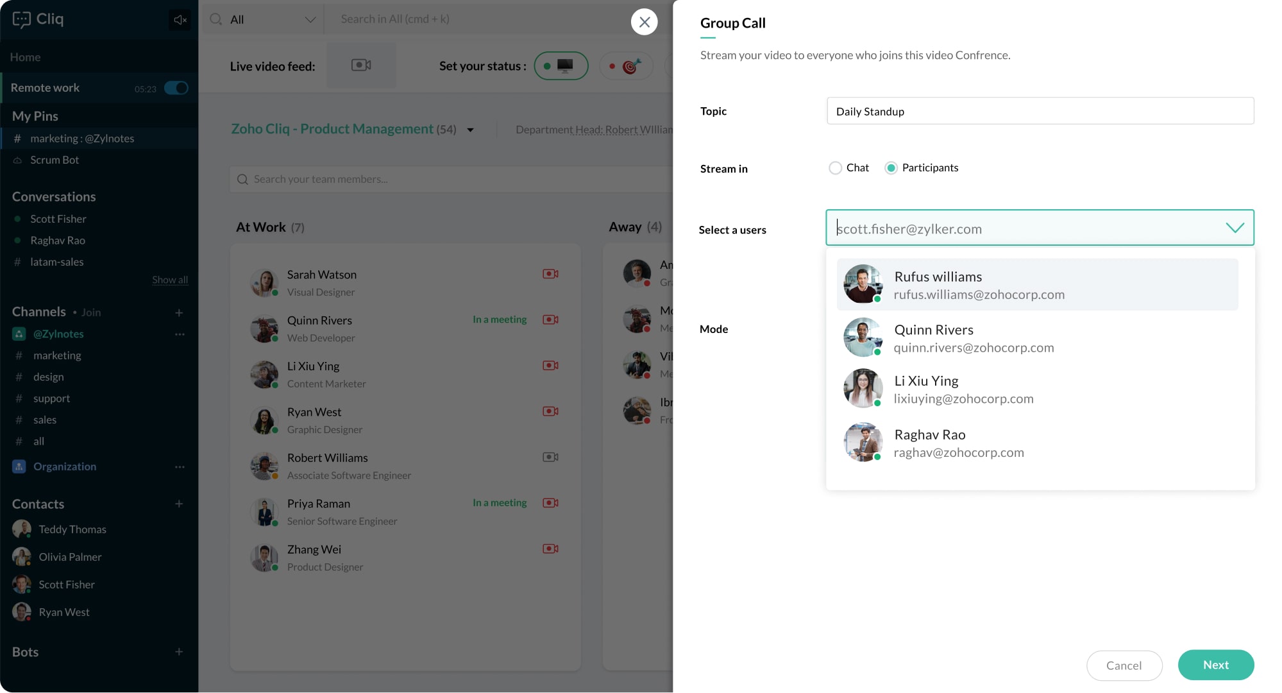Close the Group Call panel with X
The height and width of the screenshot is (693, 1282).
pos(644,22)
